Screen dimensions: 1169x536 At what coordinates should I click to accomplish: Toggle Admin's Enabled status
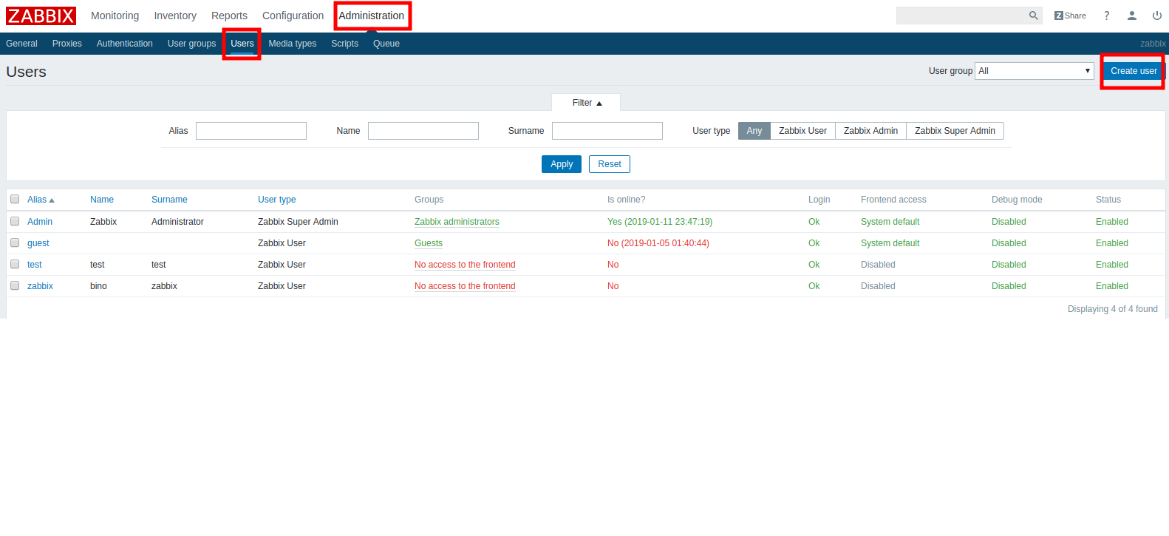[1112, 222]
